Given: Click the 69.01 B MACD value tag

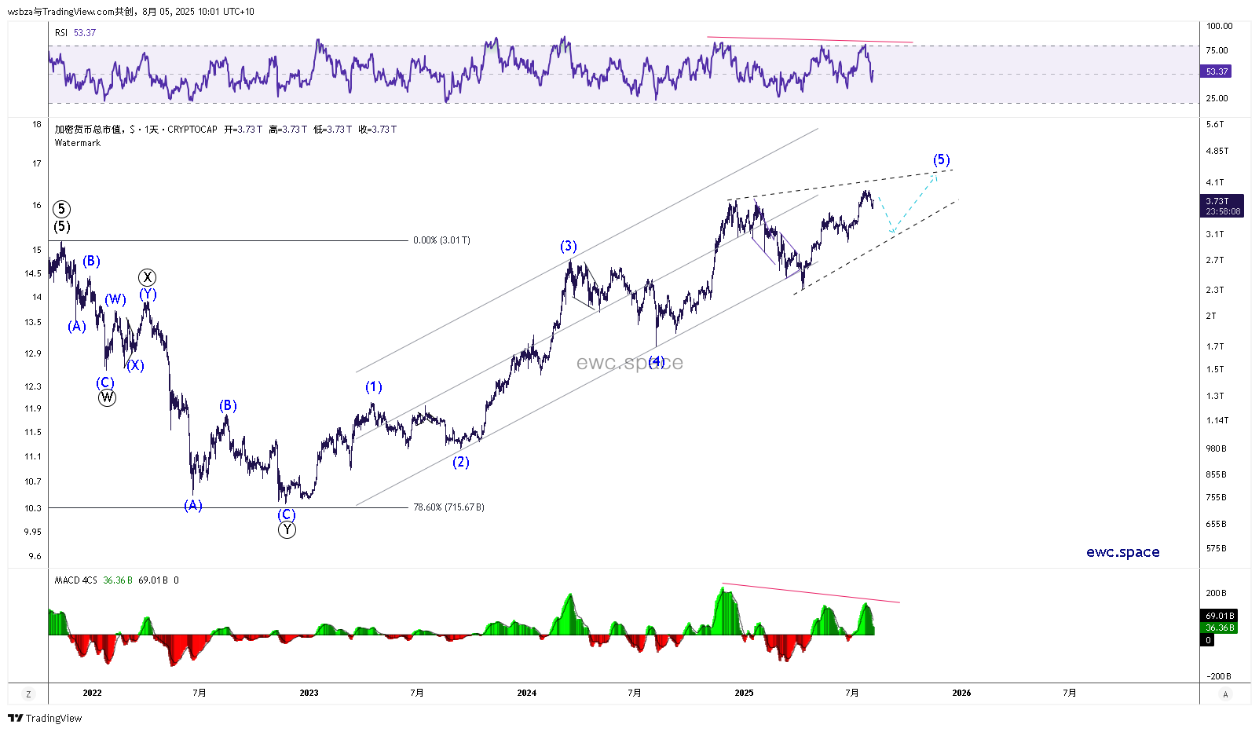Looking at the screenshot, I should (1220, 616).
